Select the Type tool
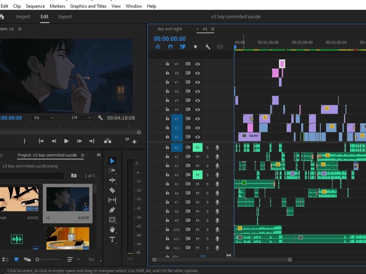 [x=112, y=240]
